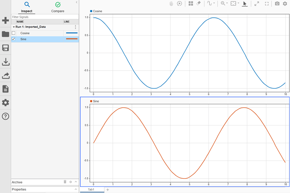Expand the Properties panel chevron

76,189
